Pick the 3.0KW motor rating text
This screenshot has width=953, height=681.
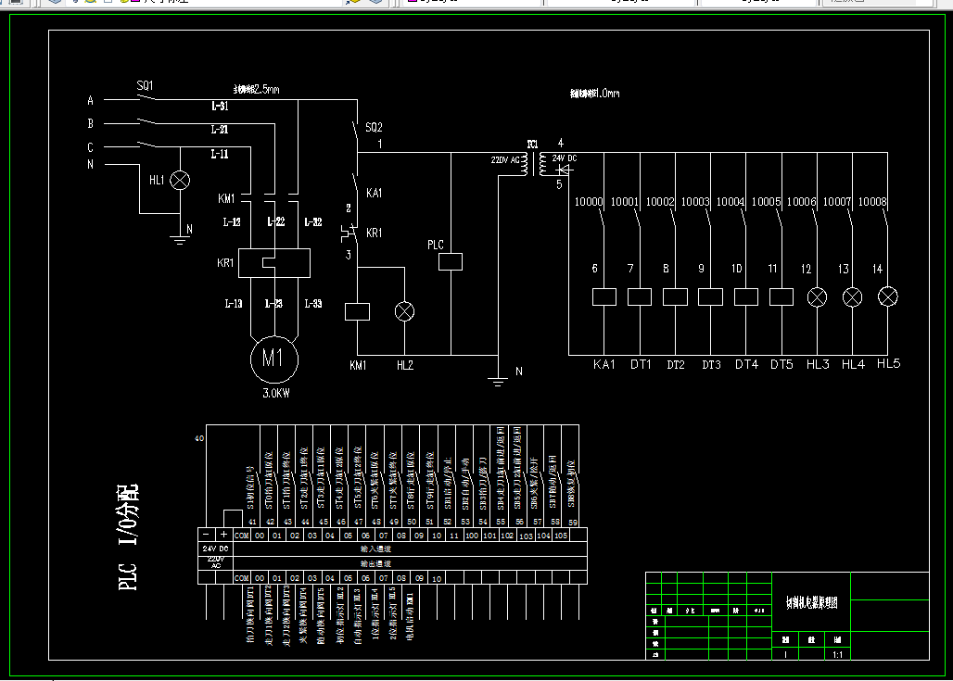276,393
